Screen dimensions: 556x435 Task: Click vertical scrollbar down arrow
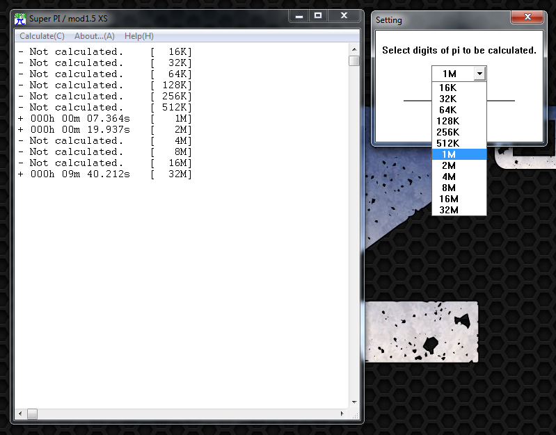(x=354, y=402)
